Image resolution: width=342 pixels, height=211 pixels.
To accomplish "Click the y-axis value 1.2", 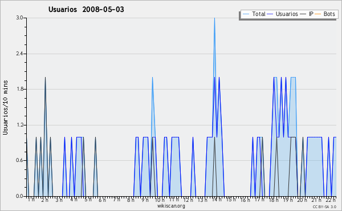I will [x=19, y=125].
